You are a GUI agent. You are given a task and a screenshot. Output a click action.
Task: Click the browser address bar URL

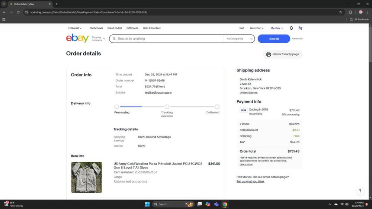89,12
